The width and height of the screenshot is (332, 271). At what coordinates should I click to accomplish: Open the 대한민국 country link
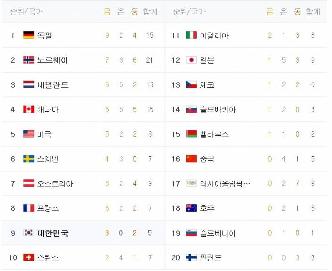pos(53,233)
